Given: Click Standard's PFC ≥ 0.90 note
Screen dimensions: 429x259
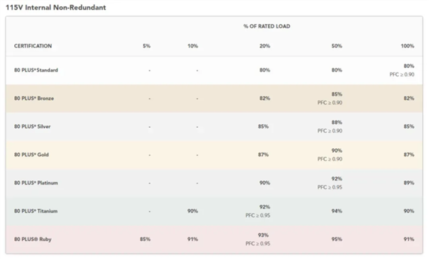Looking at the screenshot, I should tap(402, 74).
